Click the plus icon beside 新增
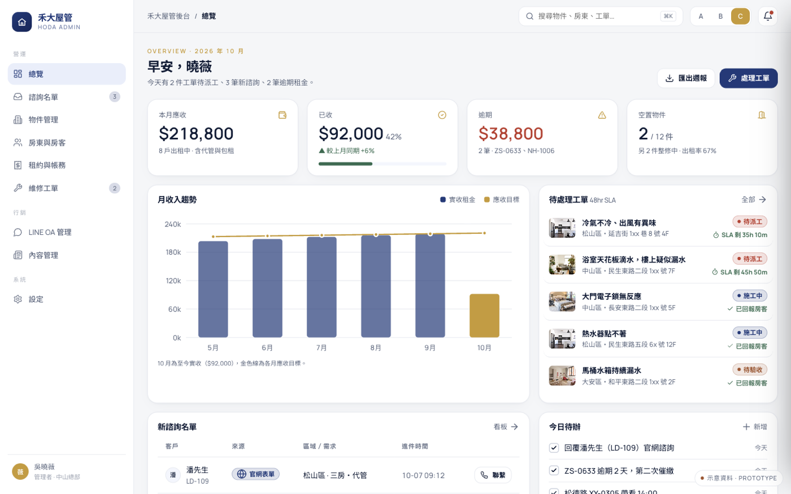This screenshot has height=494, width=791. click(x=746, y=427)
